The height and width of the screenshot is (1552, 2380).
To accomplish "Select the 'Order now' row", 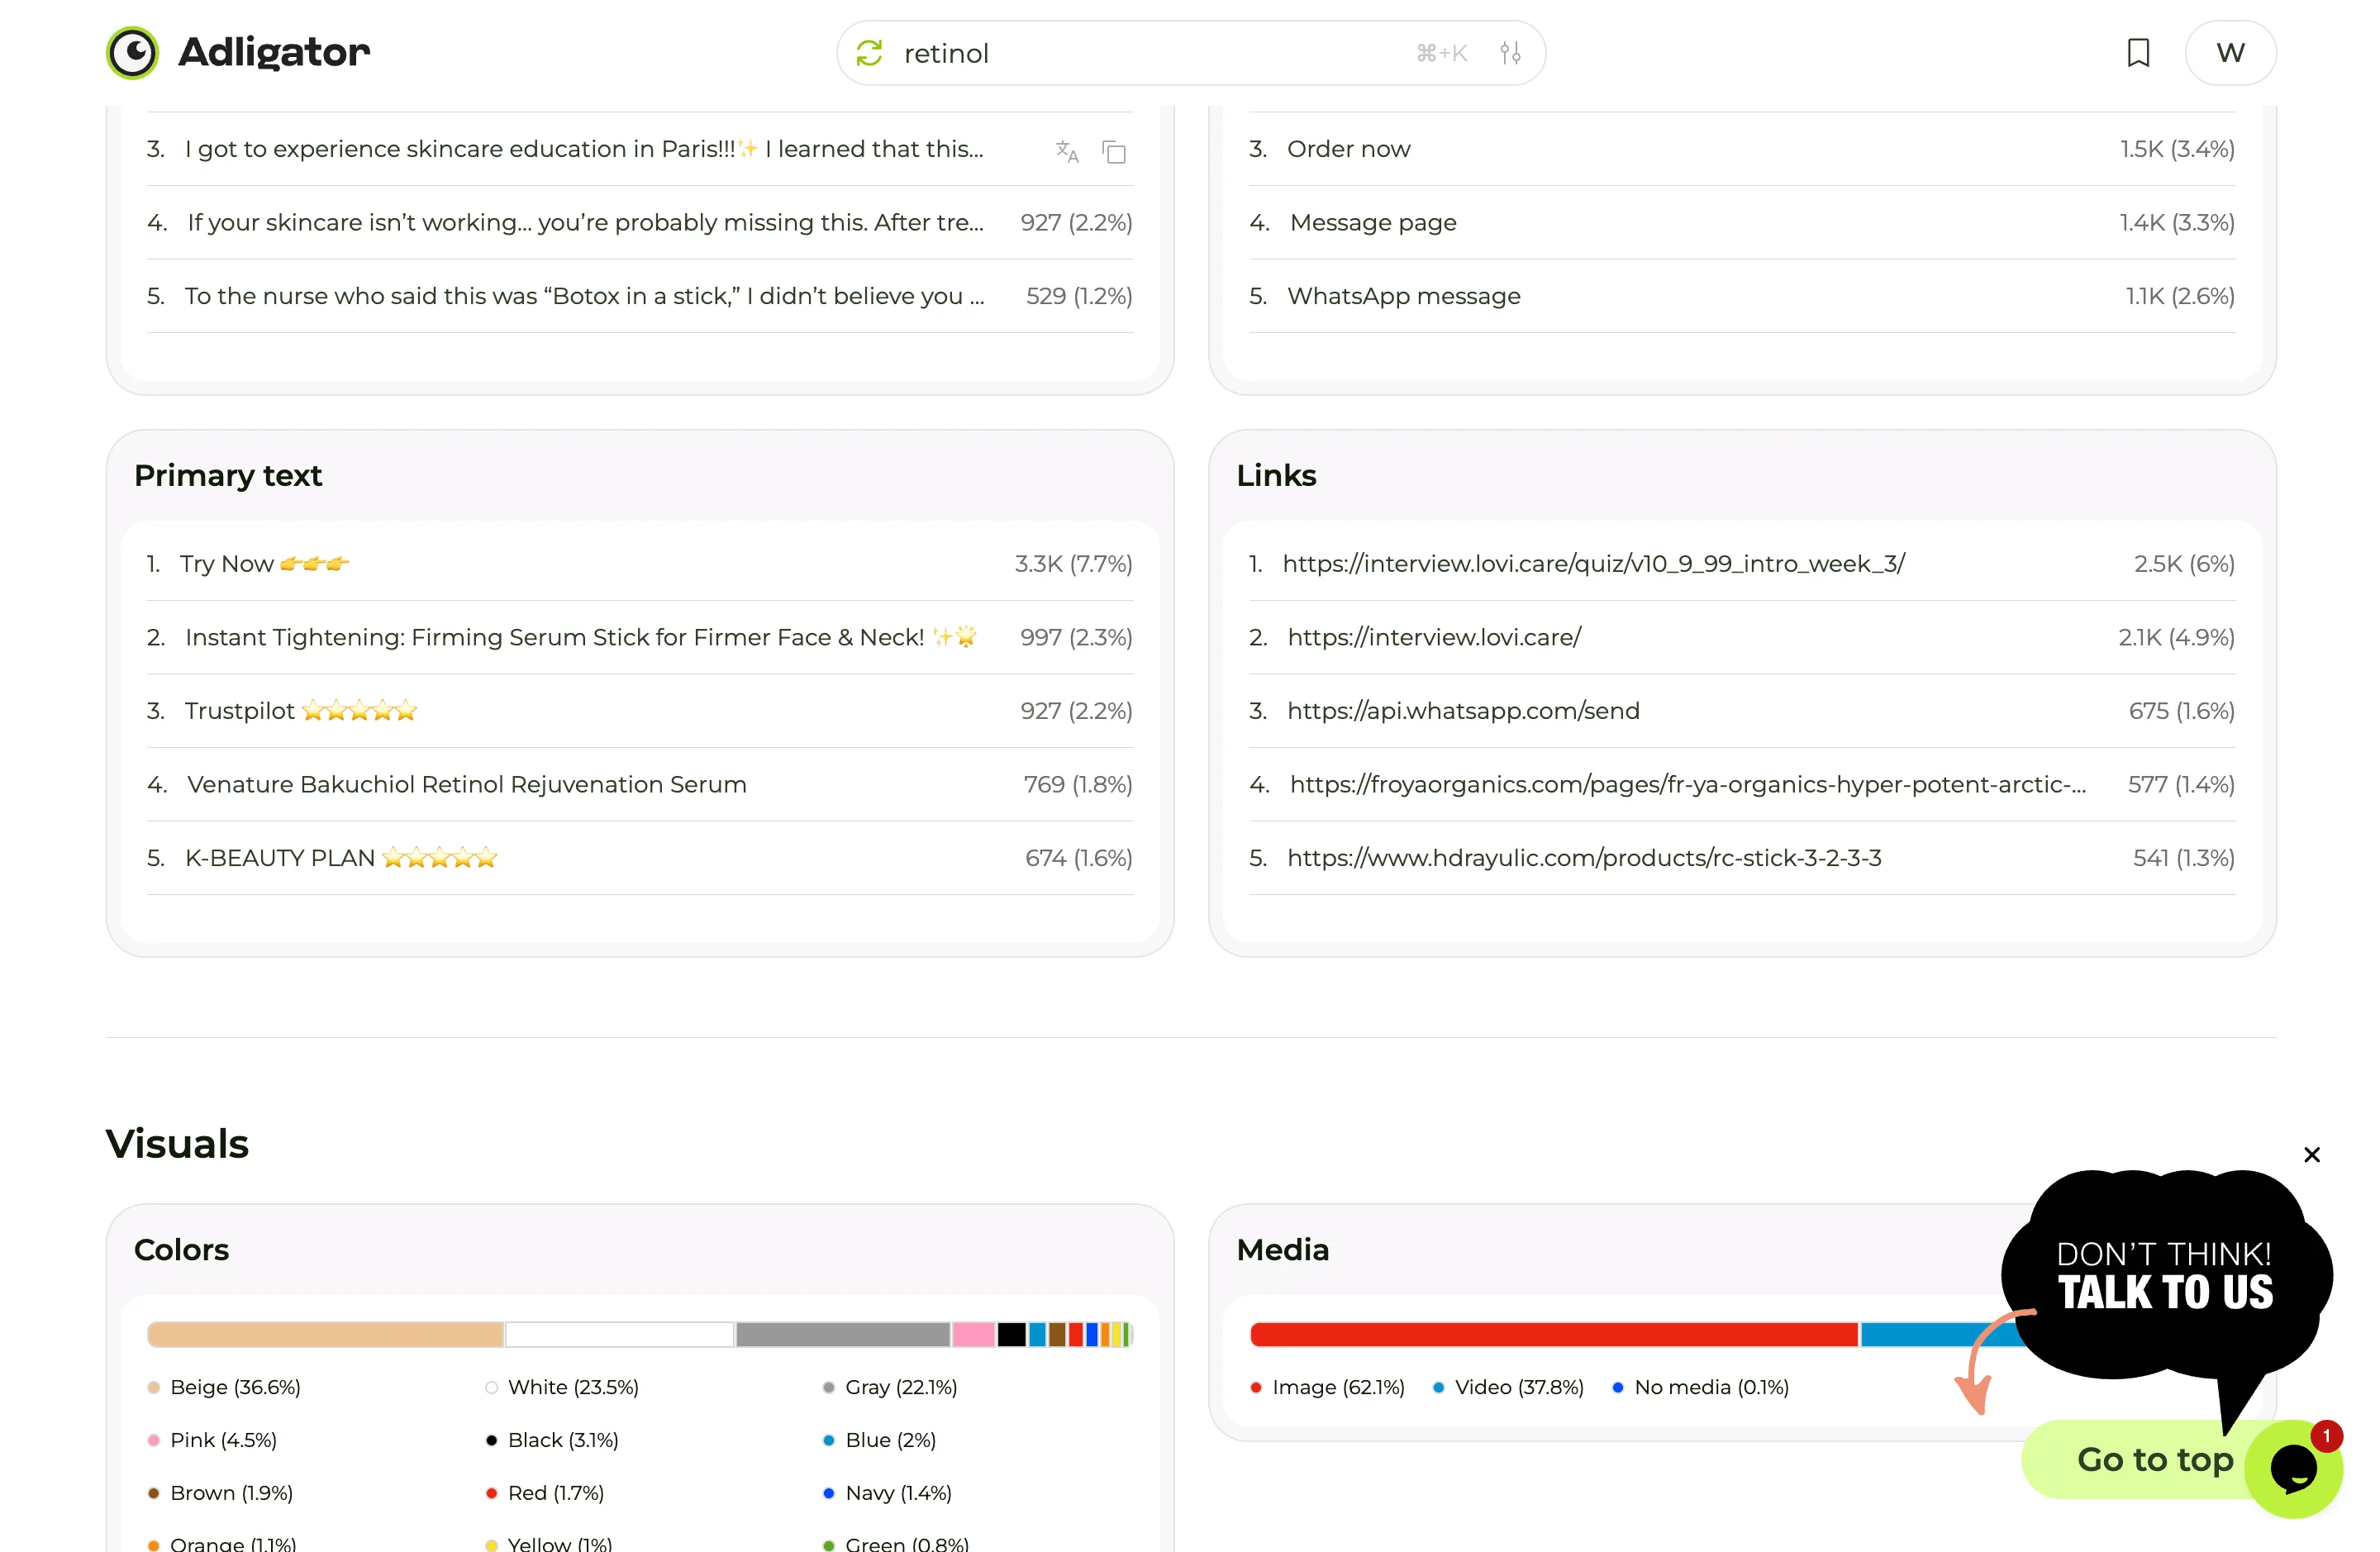I will [1741, 149].
